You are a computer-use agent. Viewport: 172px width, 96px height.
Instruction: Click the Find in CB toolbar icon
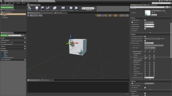click(42, 9)
